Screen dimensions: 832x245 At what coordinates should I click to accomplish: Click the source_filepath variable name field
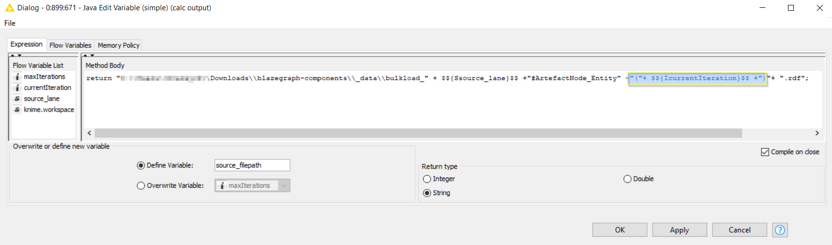[252, 165]
